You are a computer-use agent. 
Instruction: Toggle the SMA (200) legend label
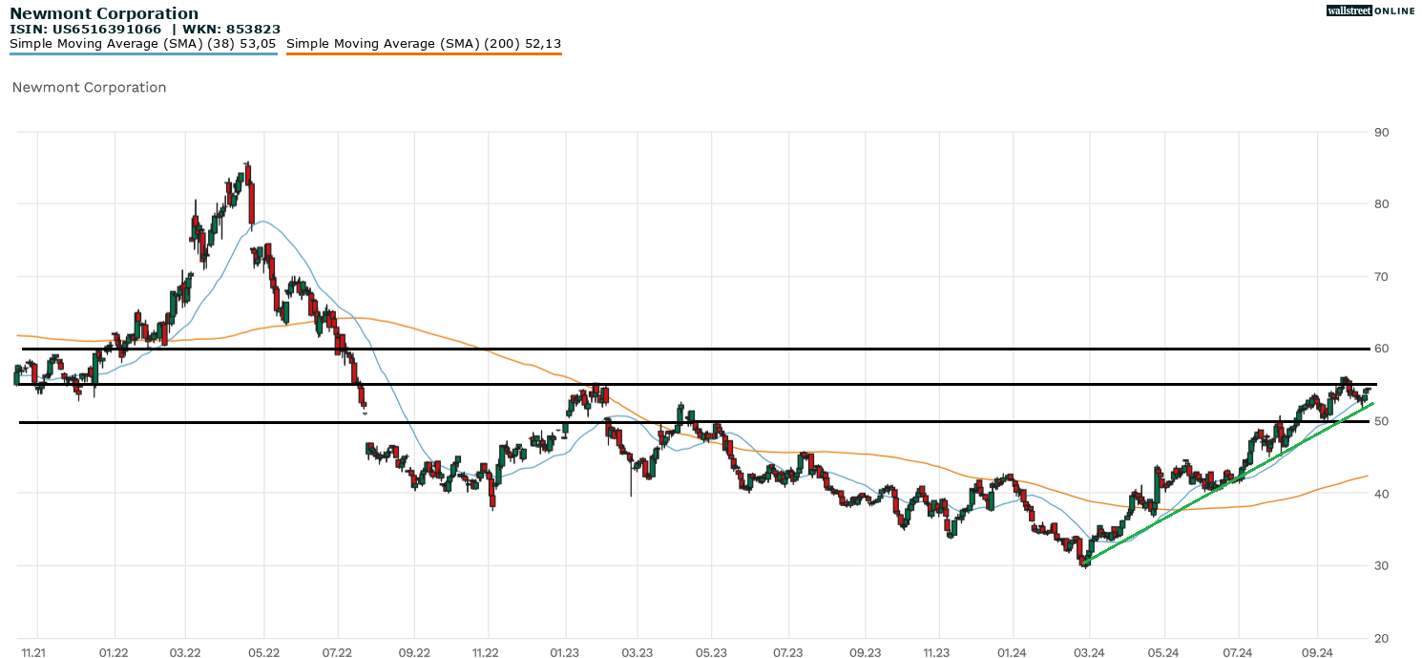424,43
